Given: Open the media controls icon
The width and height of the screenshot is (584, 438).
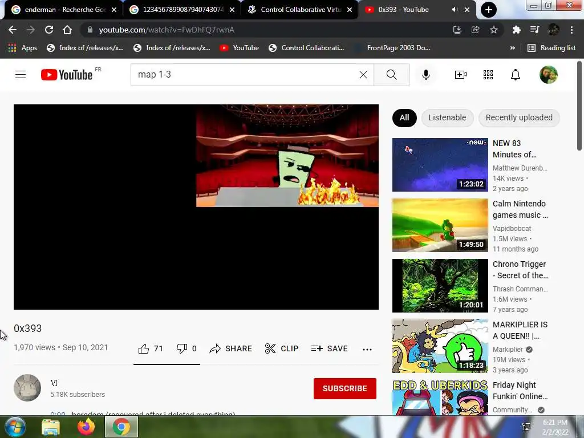Looking at the screenshot, I should 534,30.
